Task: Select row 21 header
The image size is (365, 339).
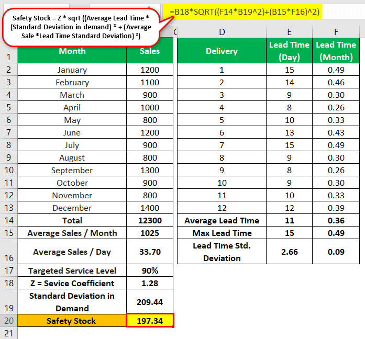Action: 8,333
